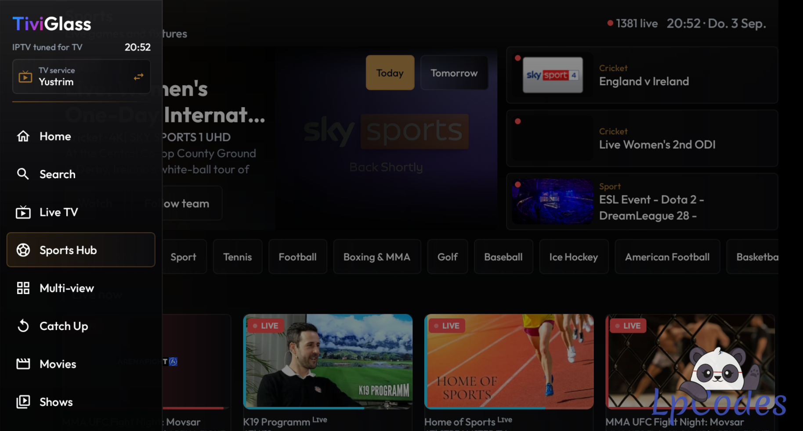Image resolution: width=803 pixels, height=431 pixels.
Task: Select Sports Hub in sidebar
Action: click(81, 250)
